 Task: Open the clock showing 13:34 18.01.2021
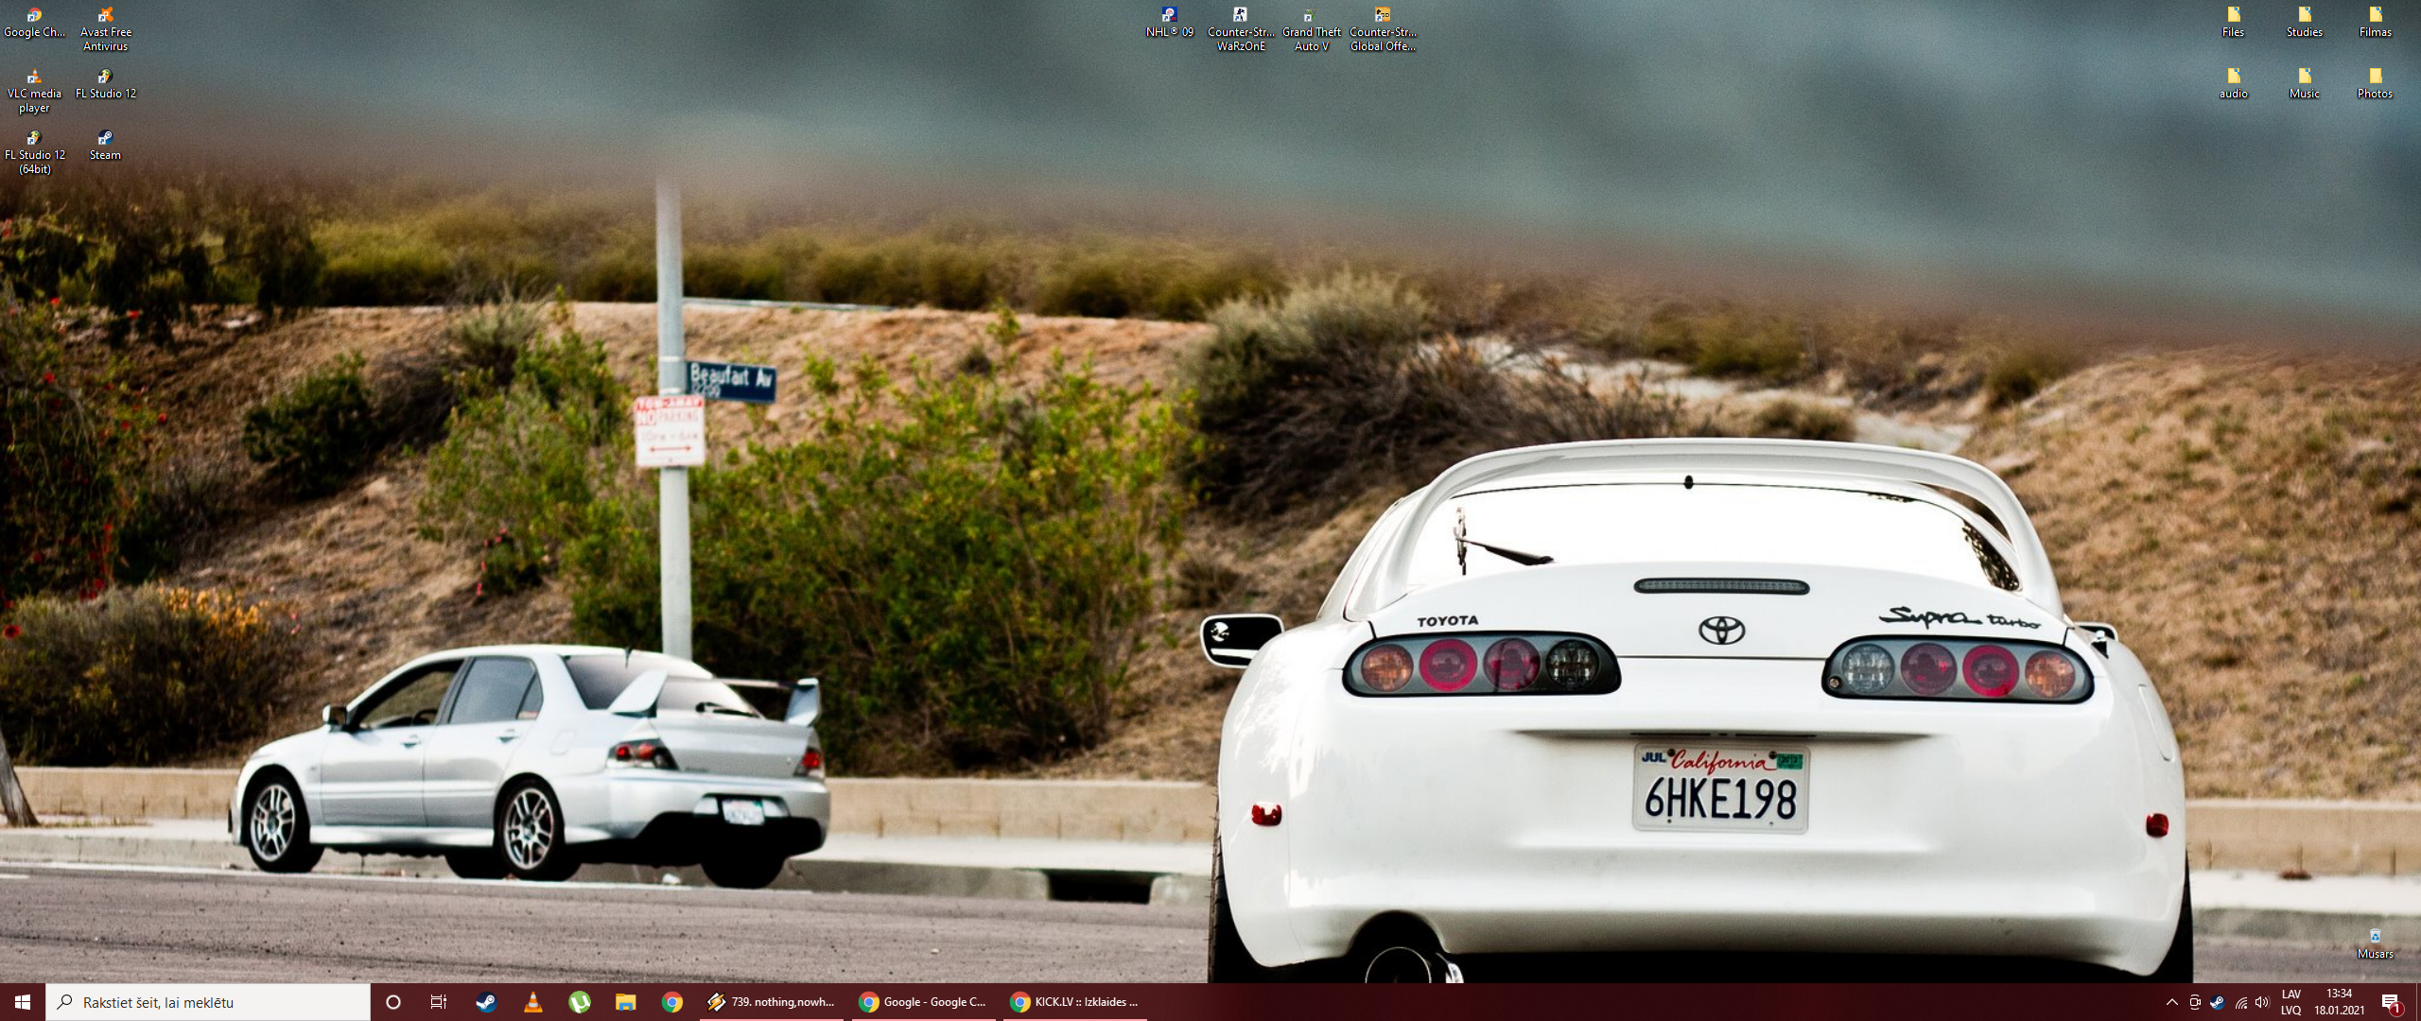click(2340, 1002)
